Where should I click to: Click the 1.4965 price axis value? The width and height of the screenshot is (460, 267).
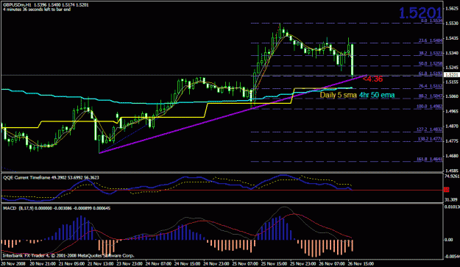pyautogui.click(x=452, y=111)
